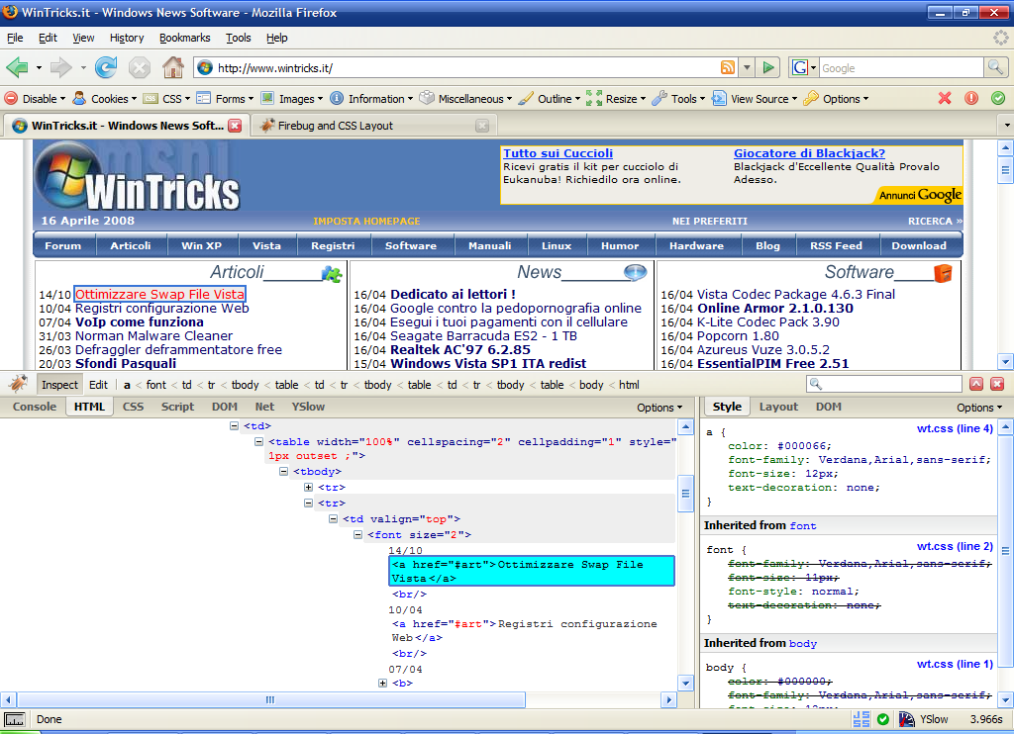Click the WinTricks logo image
This screenshot has height=734, width=1014.
point(137,177)
